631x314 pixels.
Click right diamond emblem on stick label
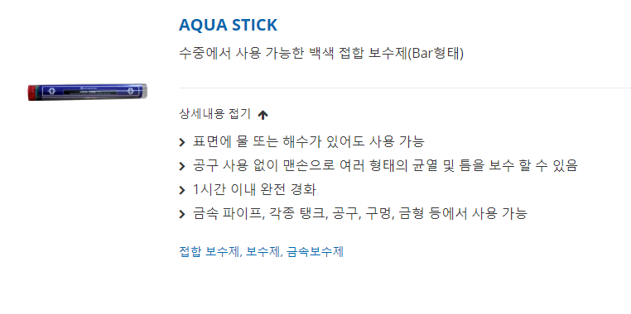click(131, 91)
